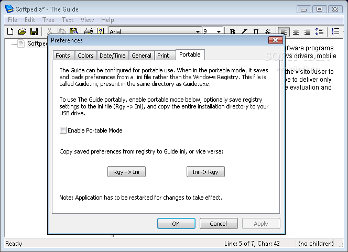Toggle Underline formatting
The width and height of the screenshot is (348, 252).
(256, 32)
